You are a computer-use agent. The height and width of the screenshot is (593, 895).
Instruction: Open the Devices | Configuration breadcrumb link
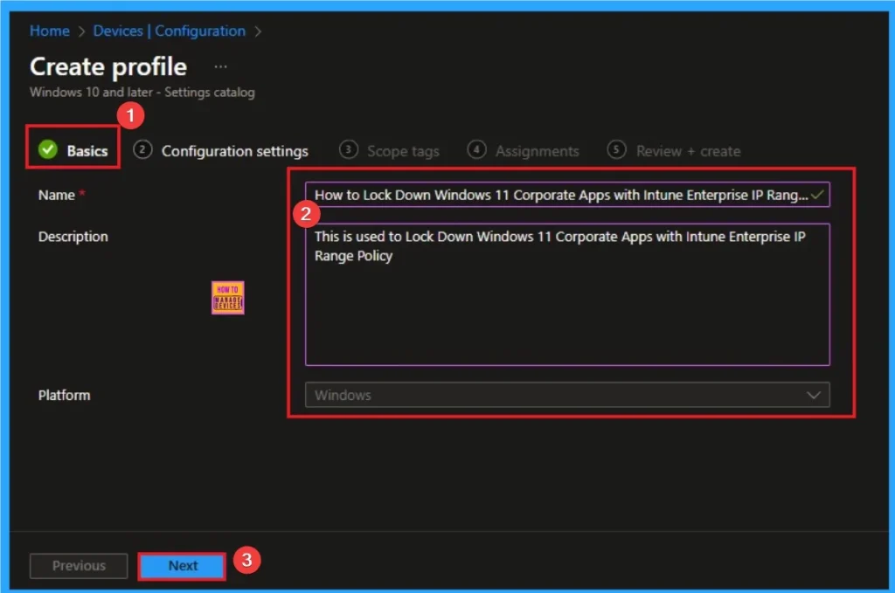tap(169, 31)
